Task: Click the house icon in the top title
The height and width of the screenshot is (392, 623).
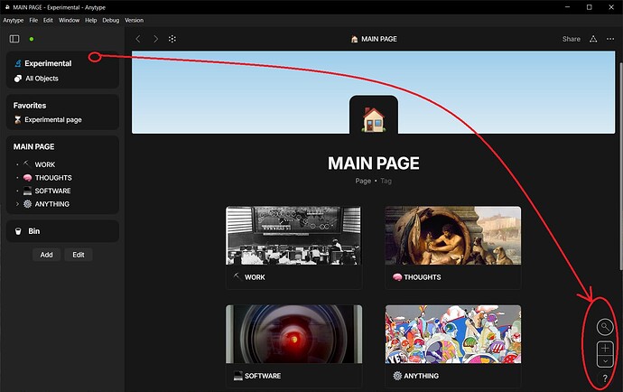Action: pyautogui.click(x=355, y=39)
